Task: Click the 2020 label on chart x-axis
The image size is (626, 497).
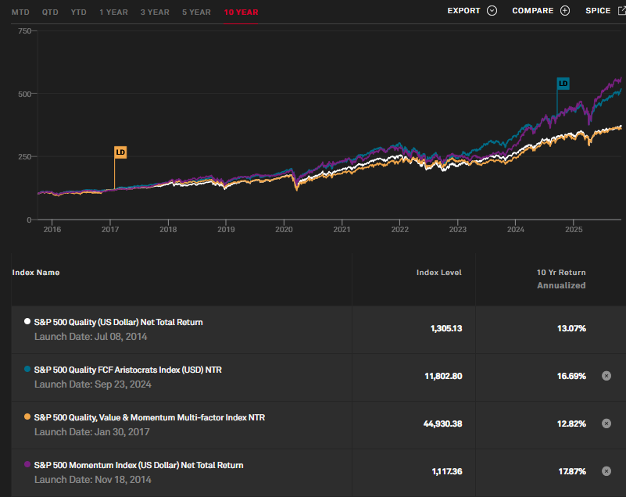Action: 284,230
